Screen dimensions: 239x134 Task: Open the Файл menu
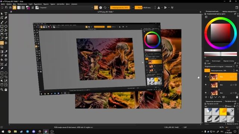pyautogui.click(x=3, y=4)
